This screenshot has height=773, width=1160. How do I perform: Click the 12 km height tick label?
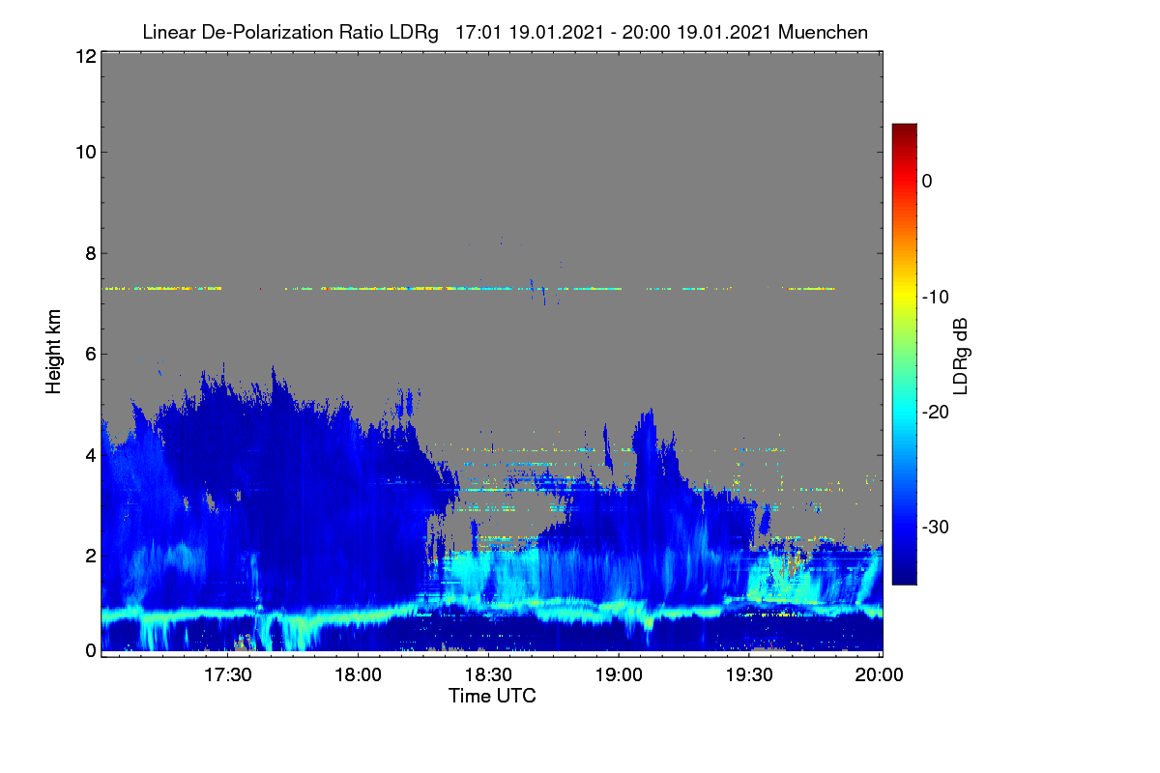click(85, 56)
